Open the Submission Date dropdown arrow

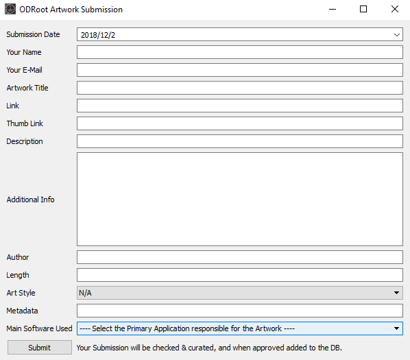(396, 34)
